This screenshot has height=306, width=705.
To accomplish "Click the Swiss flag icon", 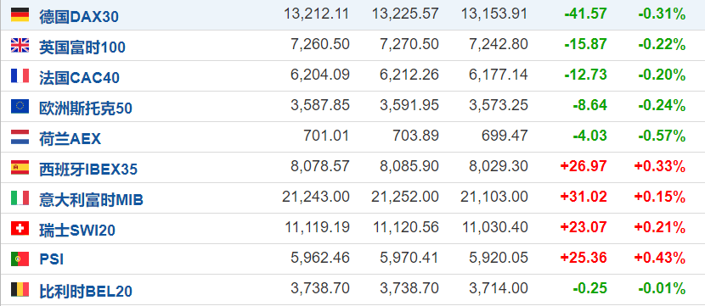I will click(x=20, y=228).
